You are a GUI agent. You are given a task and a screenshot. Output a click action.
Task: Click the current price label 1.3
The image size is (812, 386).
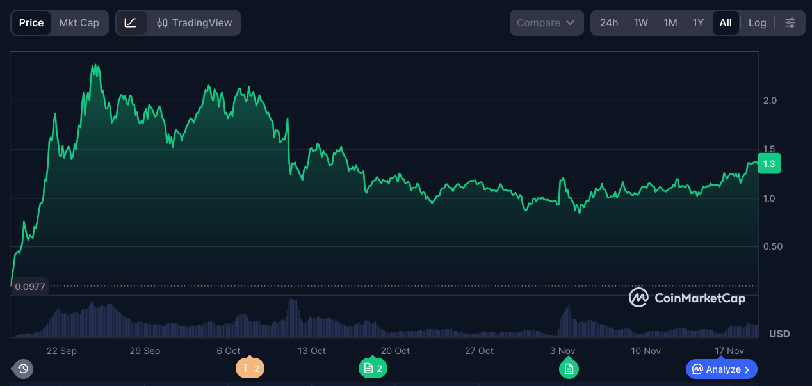click(x=768, y=164)
